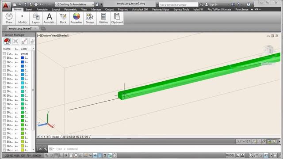Uncheck the checked Slic... slice checkbox

point(4,95)
